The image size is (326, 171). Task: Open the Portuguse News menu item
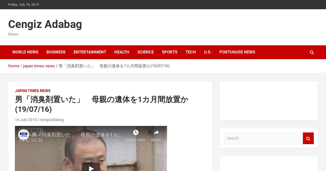(x=237, y=52)
